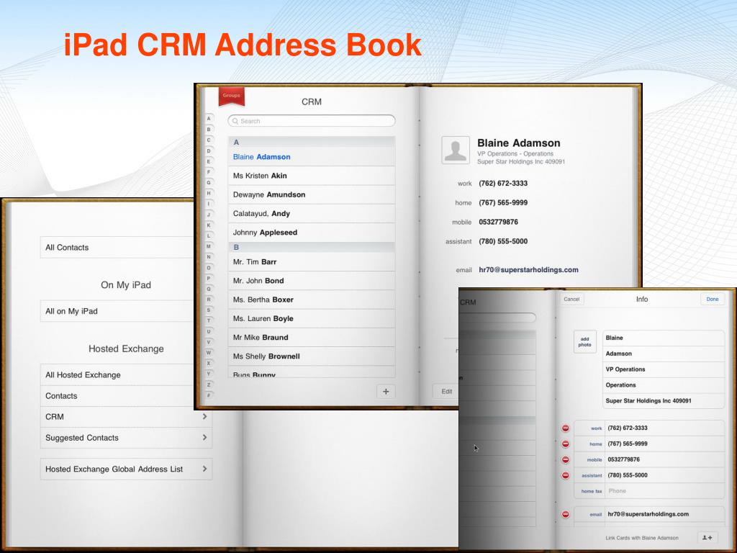Screen dimensions: 737x553
Task: Remove the mobile entry 0532779876
Action: (x=566, y=459)
